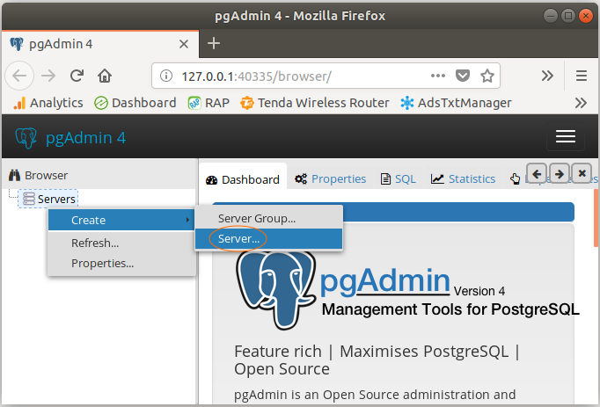
Task: Switch to the SQL panel tab
Action: click(399, 178)
